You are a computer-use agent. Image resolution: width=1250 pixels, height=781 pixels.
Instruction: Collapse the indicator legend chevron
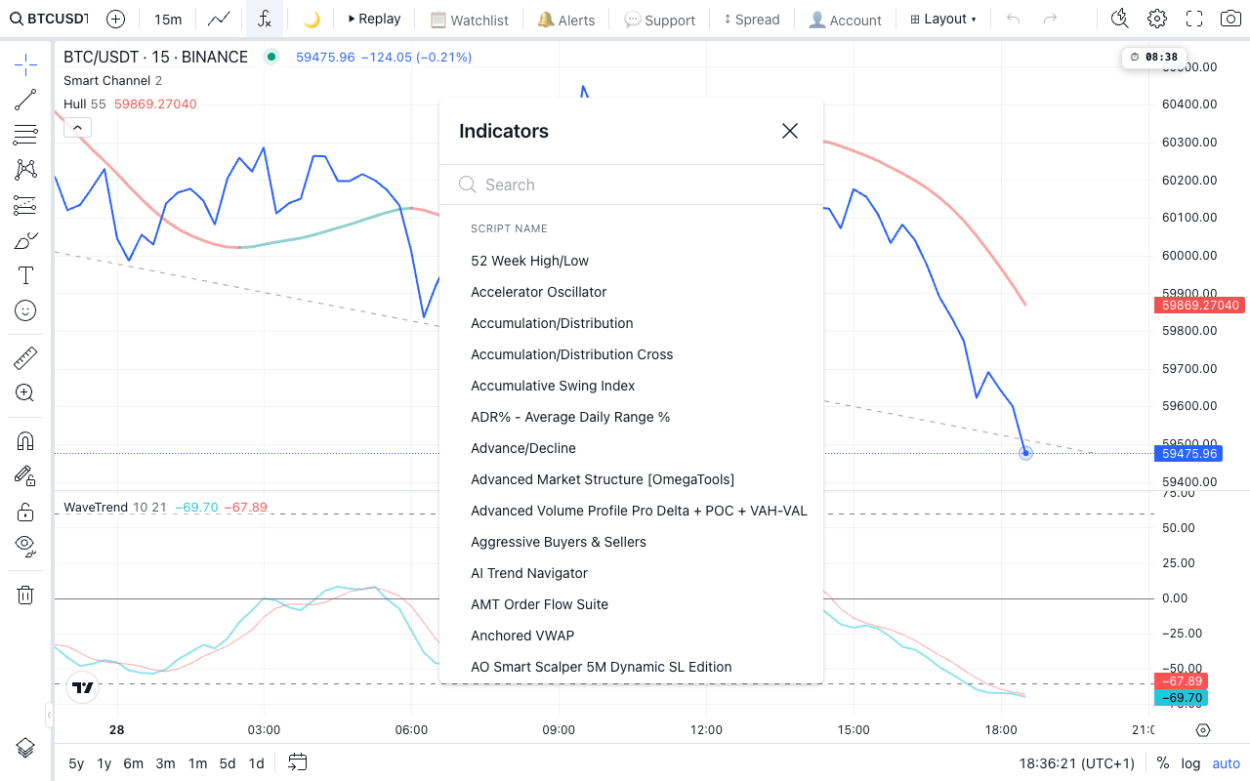77,127
